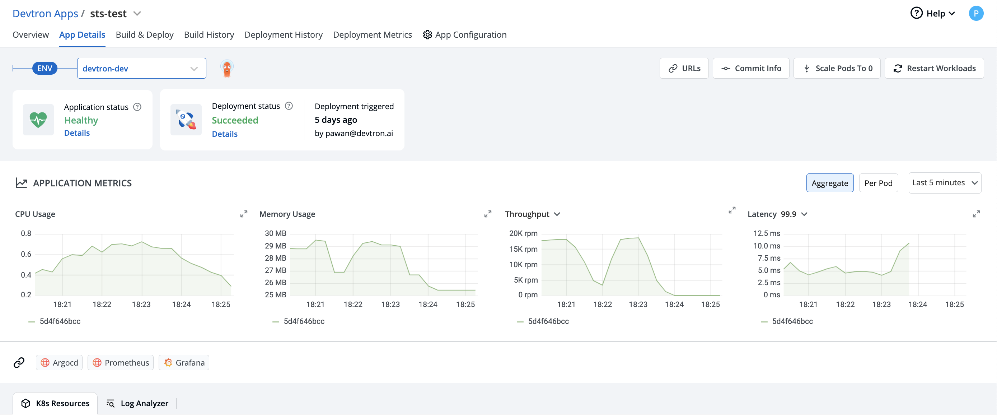This screenshot has width=997, height=418.
Task: Click the Restart Workloads button
Action: pos(934,69)
